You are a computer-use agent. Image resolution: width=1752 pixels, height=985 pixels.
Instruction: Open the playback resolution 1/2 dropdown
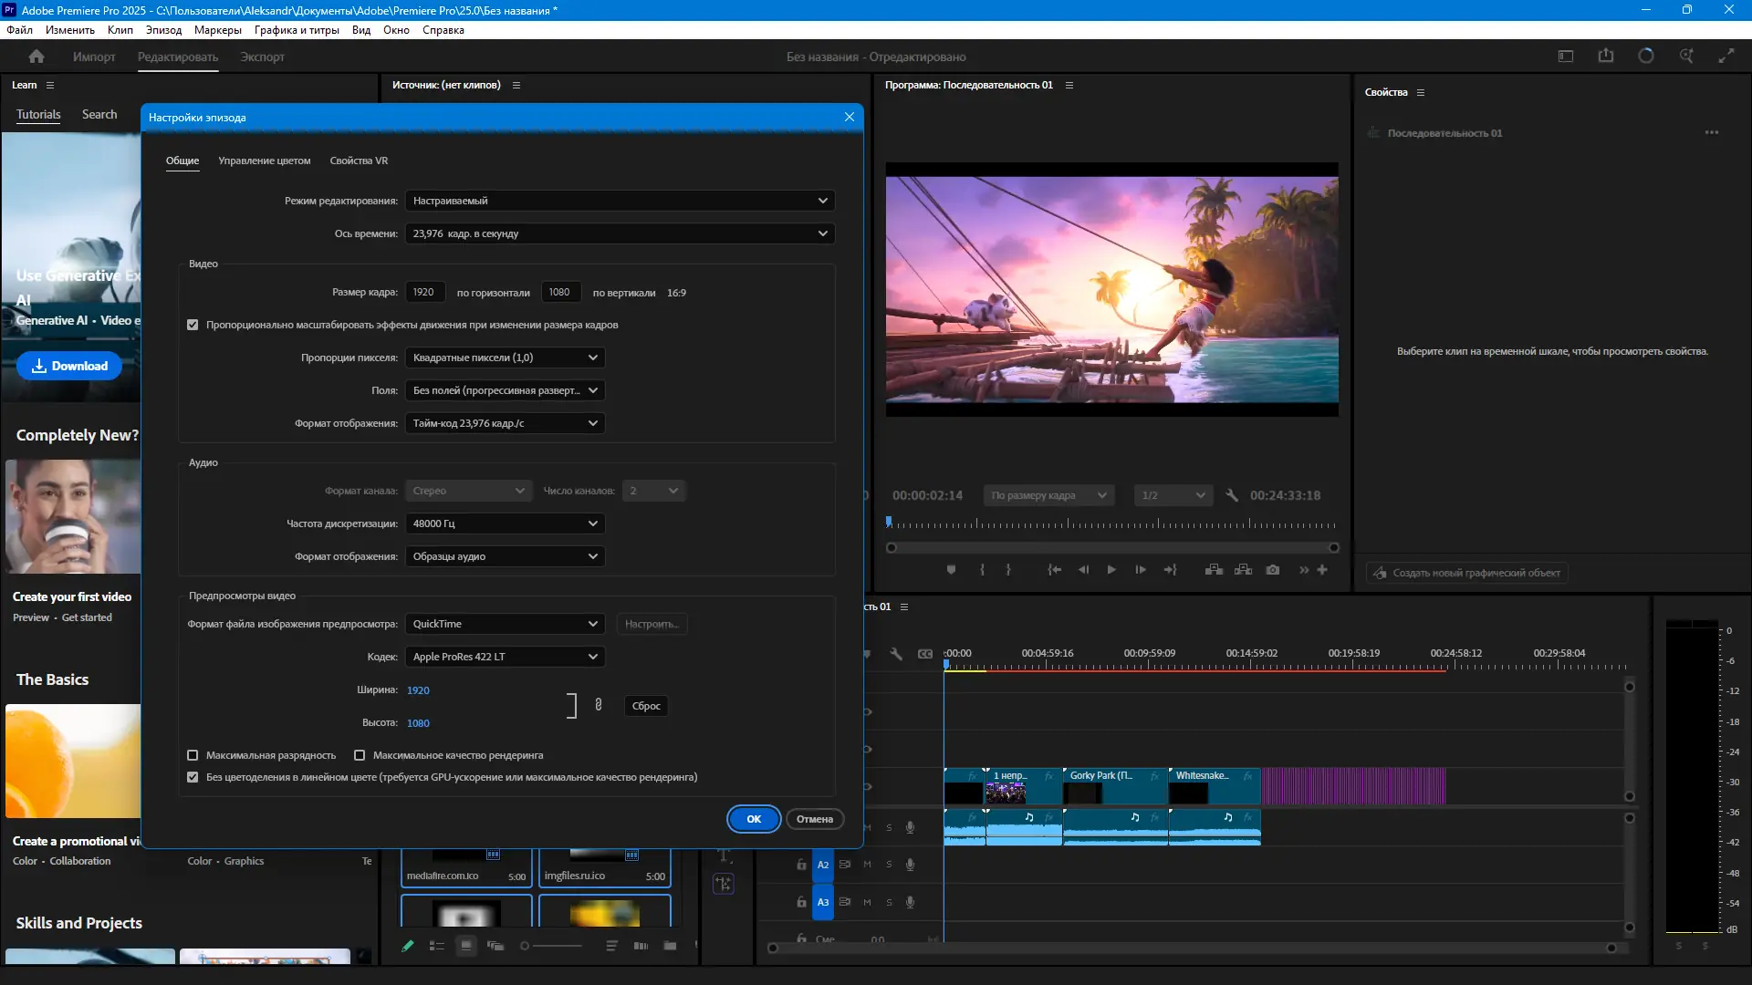click(x=1173, y=495)
